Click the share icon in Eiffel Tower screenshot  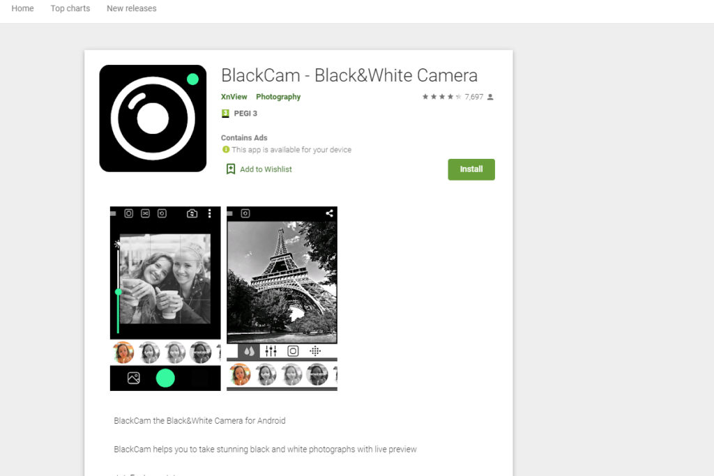[329, 213]
